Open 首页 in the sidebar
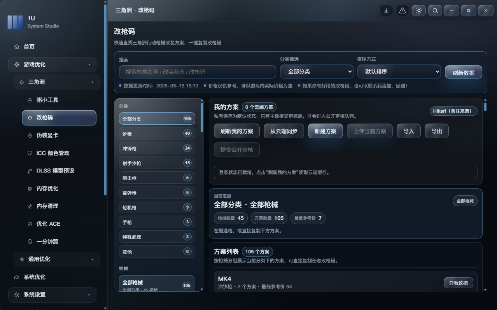This screenshot has width=497, height=310. pyautogui.click(x=52, y=47)
